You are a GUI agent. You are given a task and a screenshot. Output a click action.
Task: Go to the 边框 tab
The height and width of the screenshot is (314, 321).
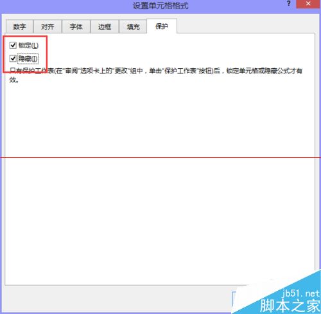[105, 26]
